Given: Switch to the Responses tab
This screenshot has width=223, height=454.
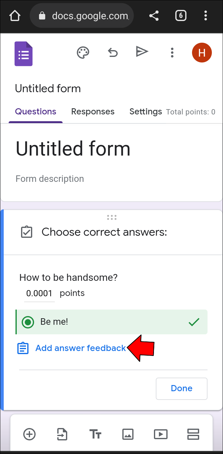Looking at the screenshot, I should pos(93,112).
